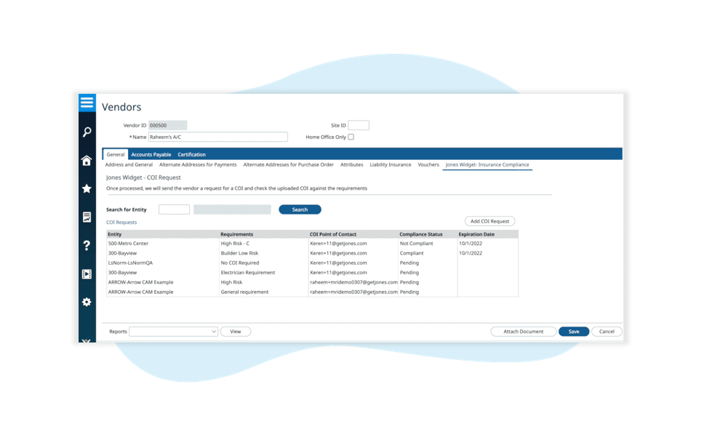The height and width of the screenshot is (445, 718).
Task: Open the Vouchers sub-tab
Action: 428,165
